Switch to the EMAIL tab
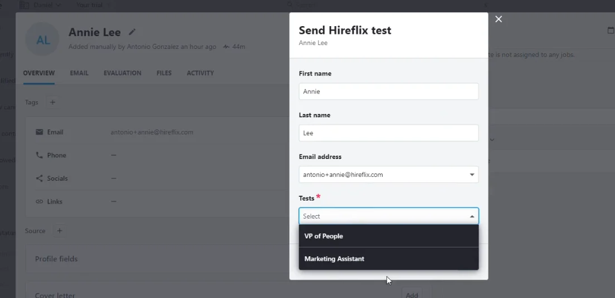 pyautogui.click(x=79, y=73)
